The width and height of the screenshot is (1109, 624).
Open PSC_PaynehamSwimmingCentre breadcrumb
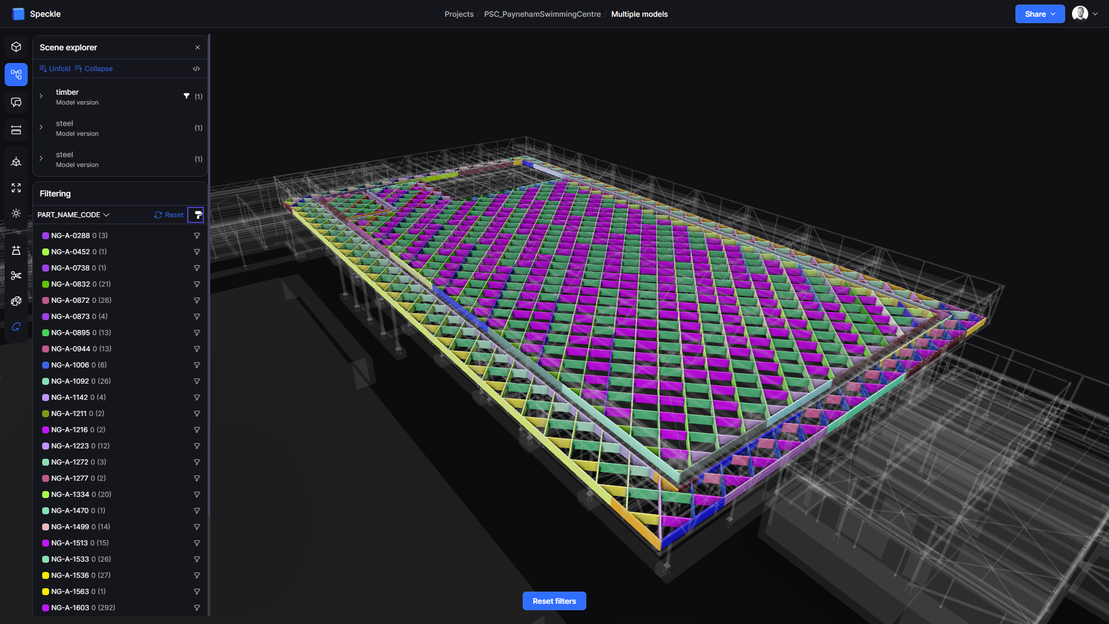click(542, 14)
